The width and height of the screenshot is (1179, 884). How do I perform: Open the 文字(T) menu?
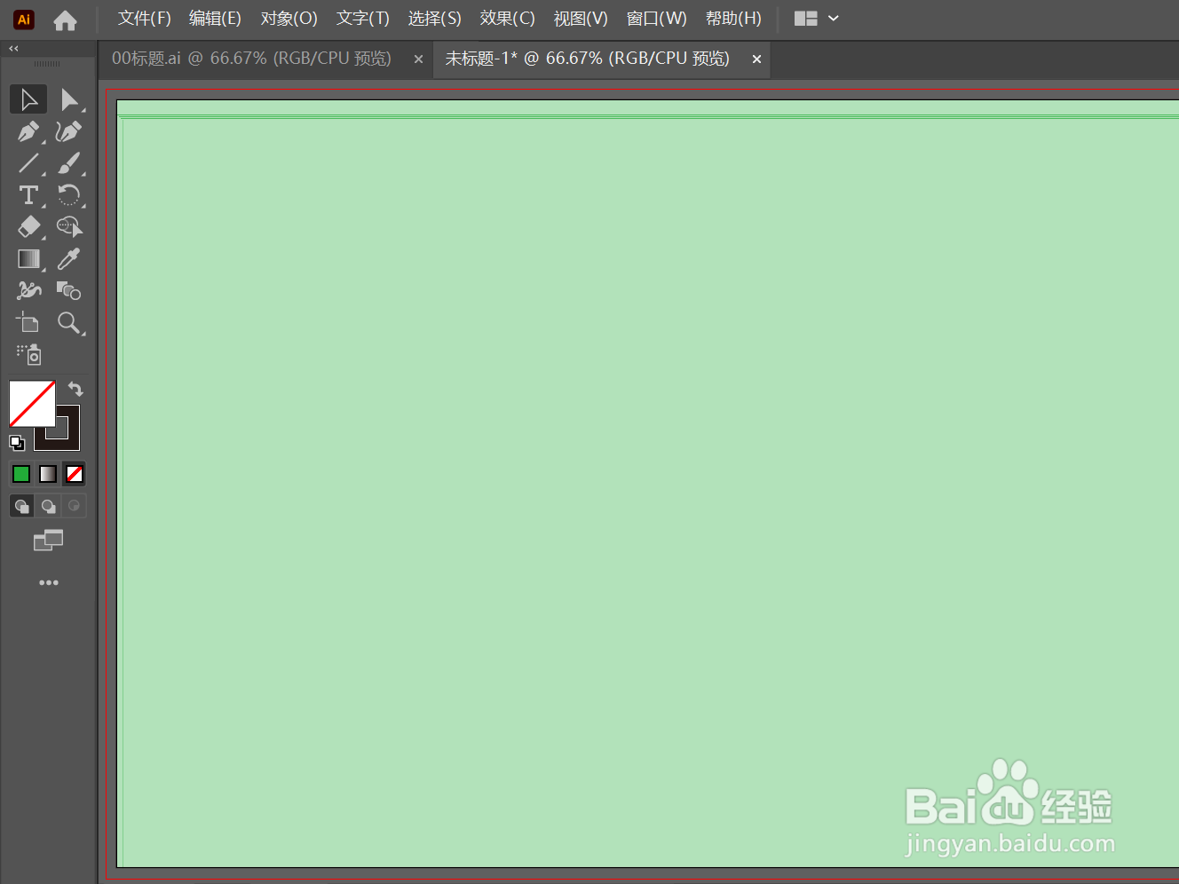tap(363, 19)
